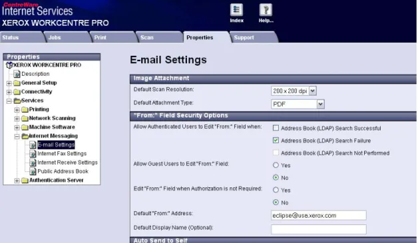Click the Public Address Book page icon
The image size is (418, 243).
33,171
